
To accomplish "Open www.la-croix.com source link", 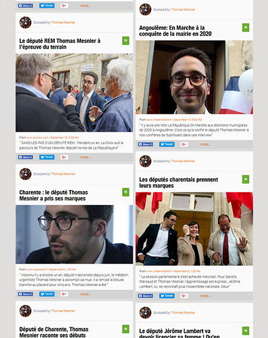I will [38, 137].
